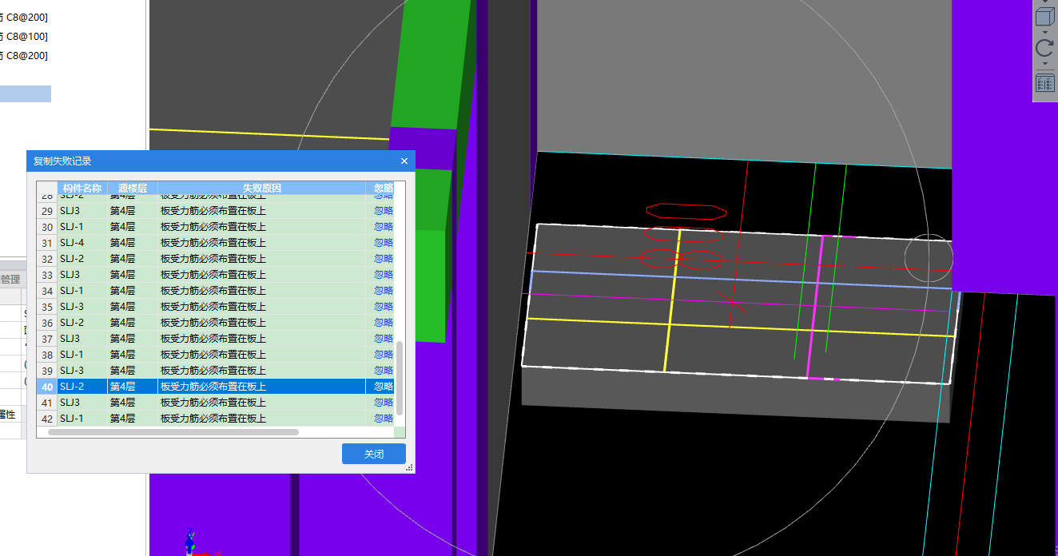Viewport: 1058px width, 556px height.
Task: Click 忽略 link in row 32
Action: pos(384,259)
